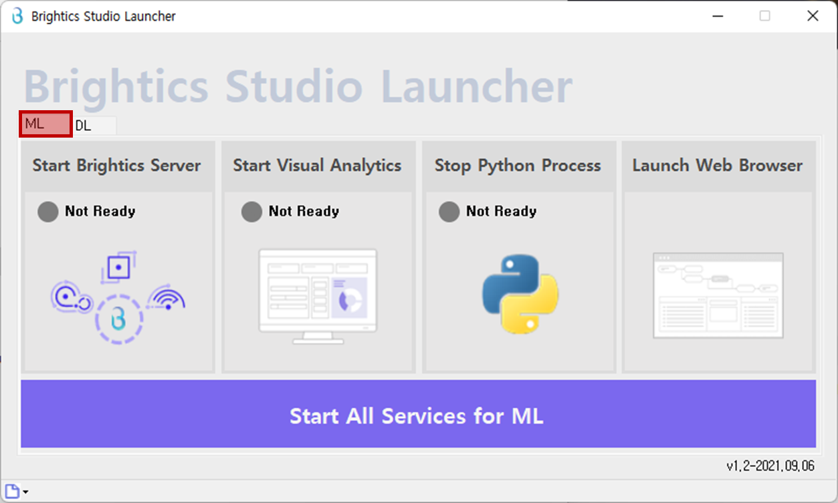Click the Stop Python Process heading
This screenshot has height=503, width=838.
tap(518, 166)
